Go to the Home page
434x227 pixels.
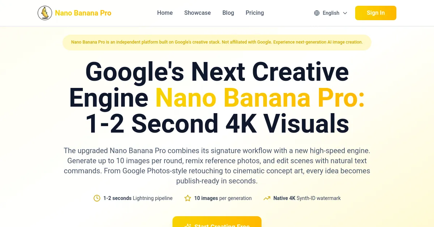pos(165,13)
